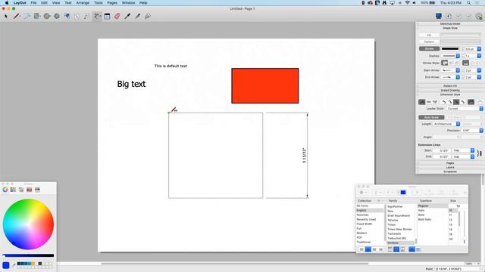Open the Length Architectural dropdown
The image size is (485, 272).
446,124
